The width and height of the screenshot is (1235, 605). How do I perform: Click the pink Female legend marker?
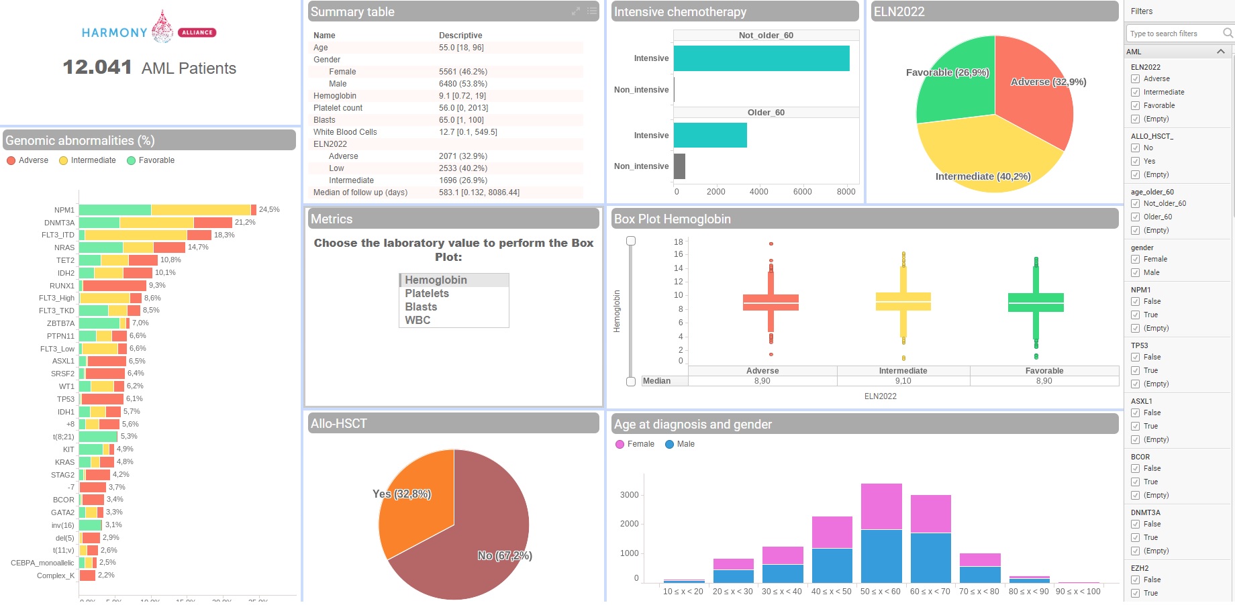(x=620, y=444)
